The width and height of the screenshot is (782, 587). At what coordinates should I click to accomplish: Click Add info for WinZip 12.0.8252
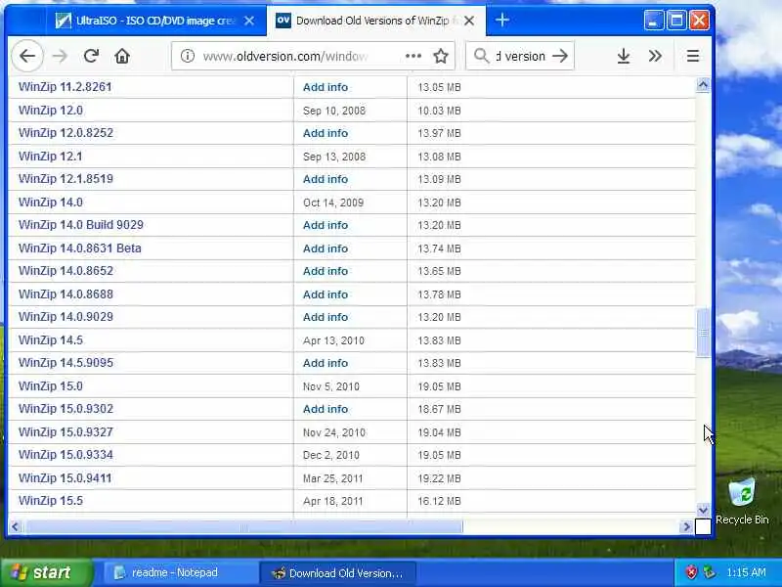click(x=326, y=133)
